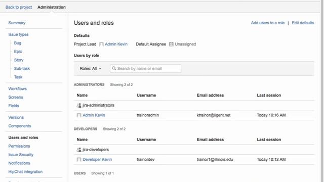This screenshot has height=182, width=324.
Task: Click email ktrainor@ligent.net
Action: 214,115
